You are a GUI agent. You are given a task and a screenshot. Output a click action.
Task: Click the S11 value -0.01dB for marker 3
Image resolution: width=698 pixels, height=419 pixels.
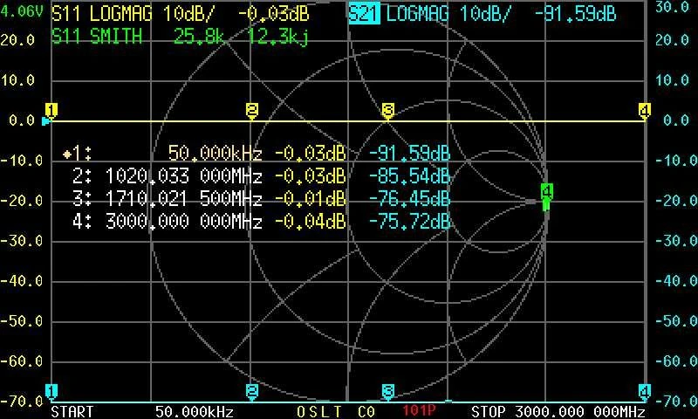311,199
